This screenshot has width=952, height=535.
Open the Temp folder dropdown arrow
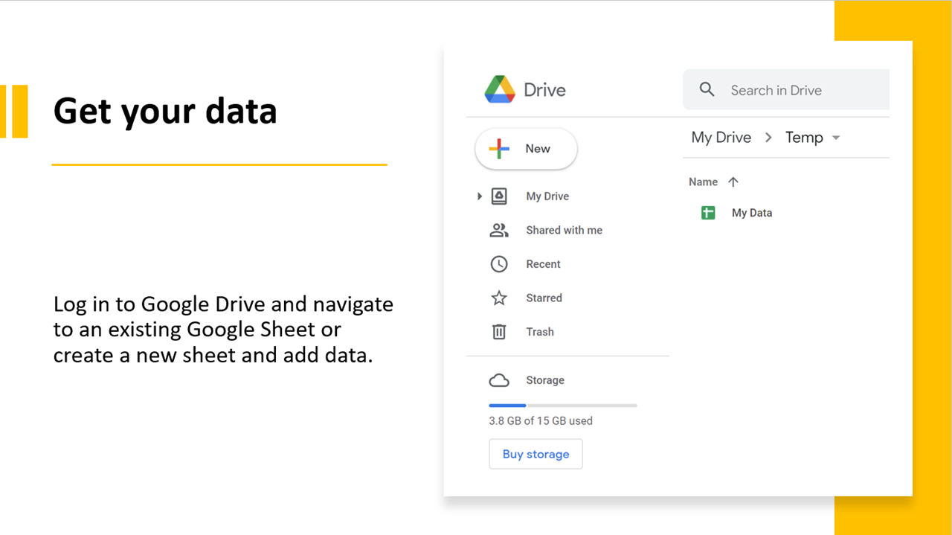[836, 138]
